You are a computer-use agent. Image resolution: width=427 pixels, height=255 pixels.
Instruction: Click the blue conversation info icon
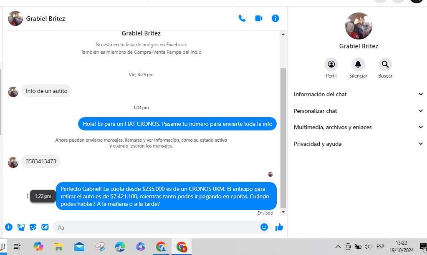pos(275,18)
